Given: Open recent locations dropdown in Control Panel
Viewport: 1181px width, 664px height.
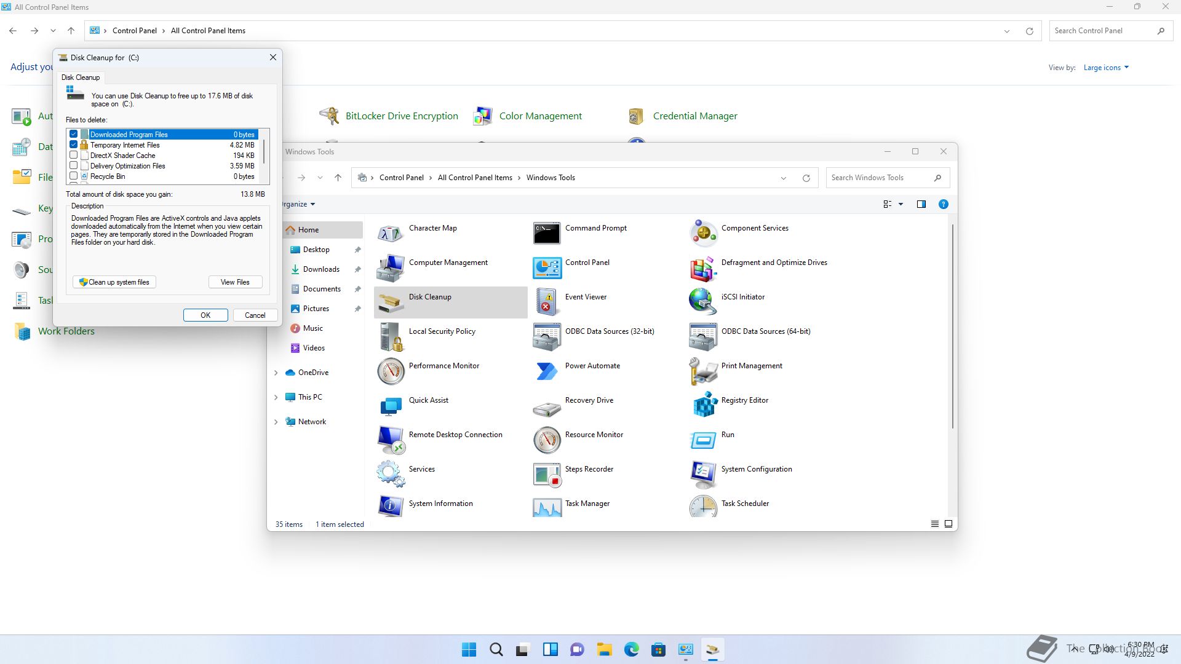Looking at the screenshot, I should point(53,31).
